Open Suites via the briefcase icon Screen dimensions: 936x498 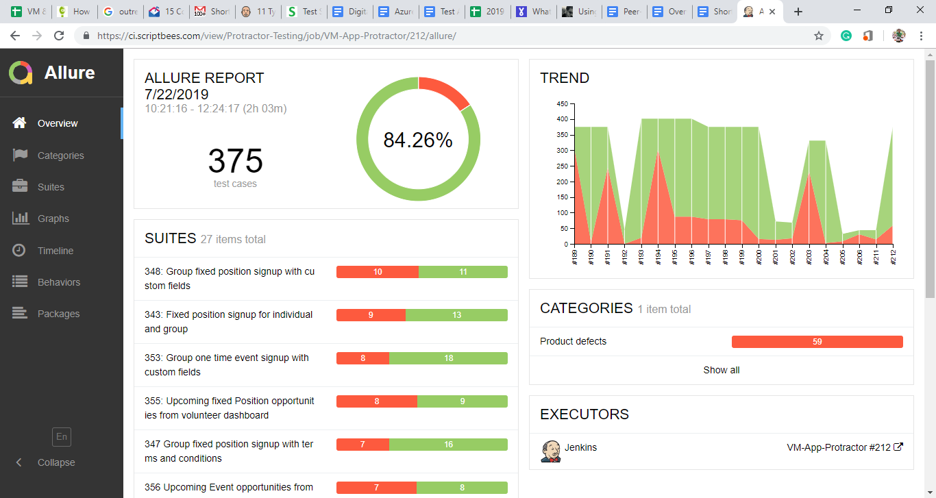pyautogui.click(x=20, y=186)
